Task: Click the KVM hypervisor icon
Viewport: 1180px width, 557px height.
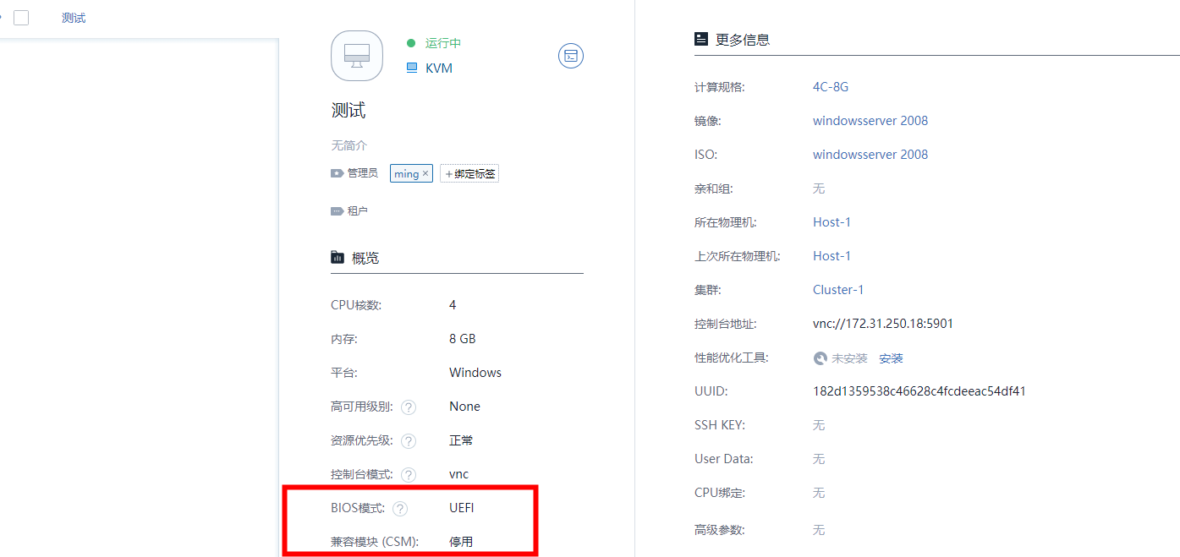Action: tap(412, 68)
